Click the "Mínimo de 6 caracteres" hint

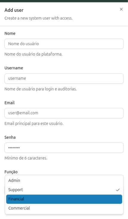point(26,158)
